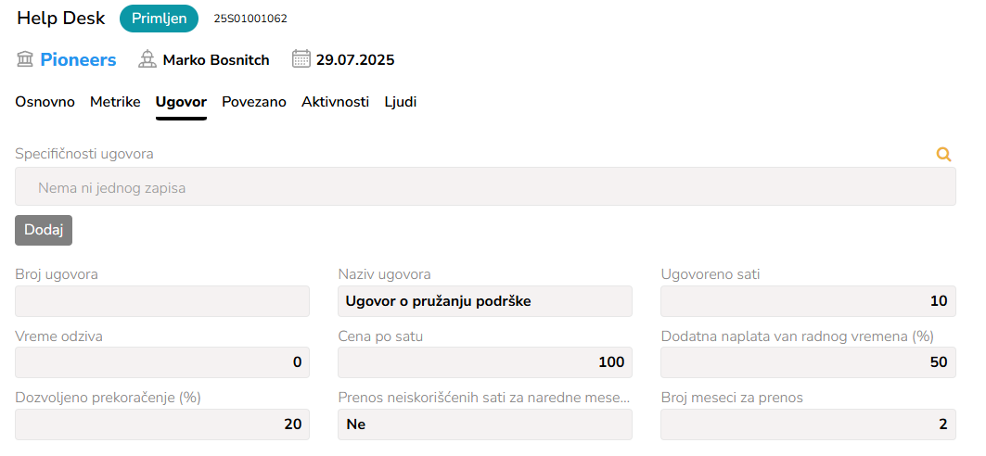Click the Broj ugovora input field

pos(162,301)
